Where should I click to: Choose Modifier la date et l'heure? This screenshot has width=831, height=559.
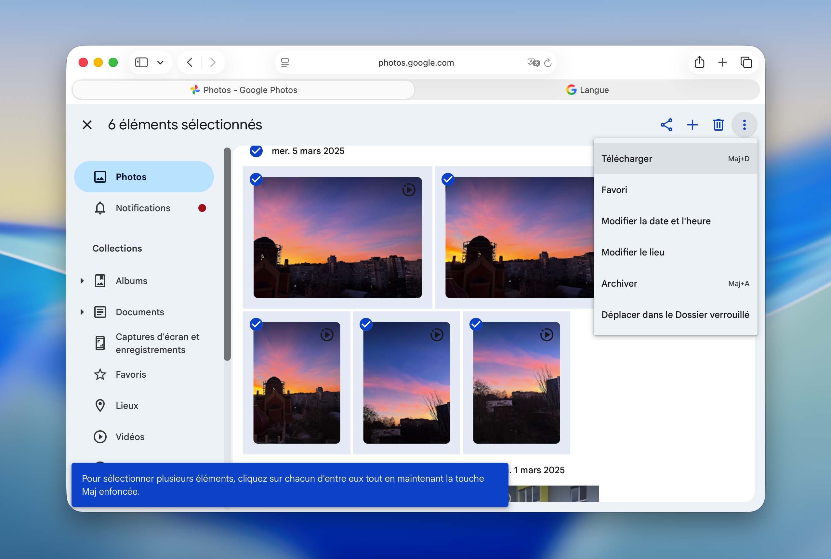point(675,221)
